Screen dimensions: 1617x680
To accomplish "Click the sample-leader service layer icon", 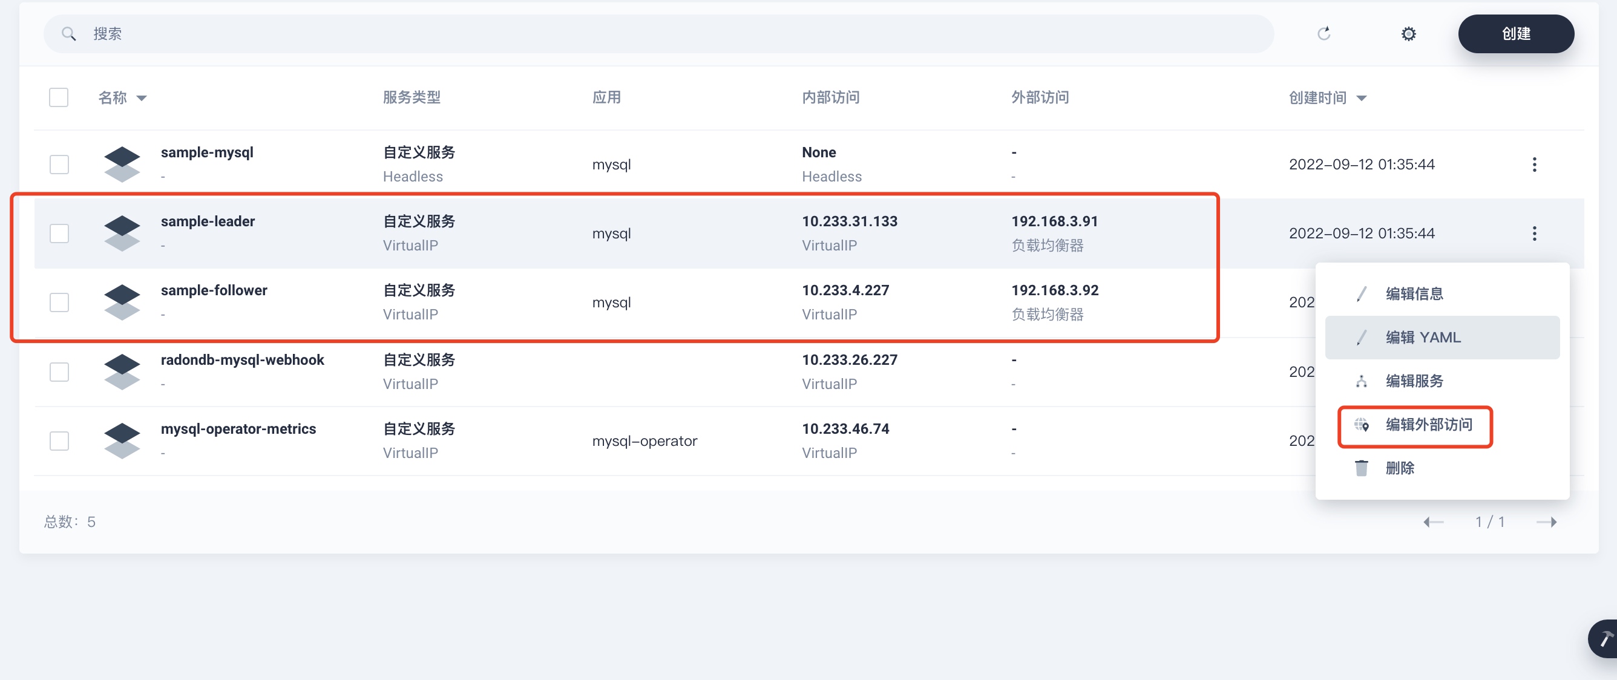I will [x=122, y=234].
